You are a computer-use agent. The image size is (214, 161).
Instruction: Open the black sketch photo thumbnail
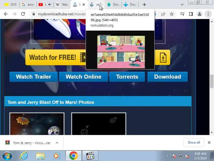(x=99, y=124)
